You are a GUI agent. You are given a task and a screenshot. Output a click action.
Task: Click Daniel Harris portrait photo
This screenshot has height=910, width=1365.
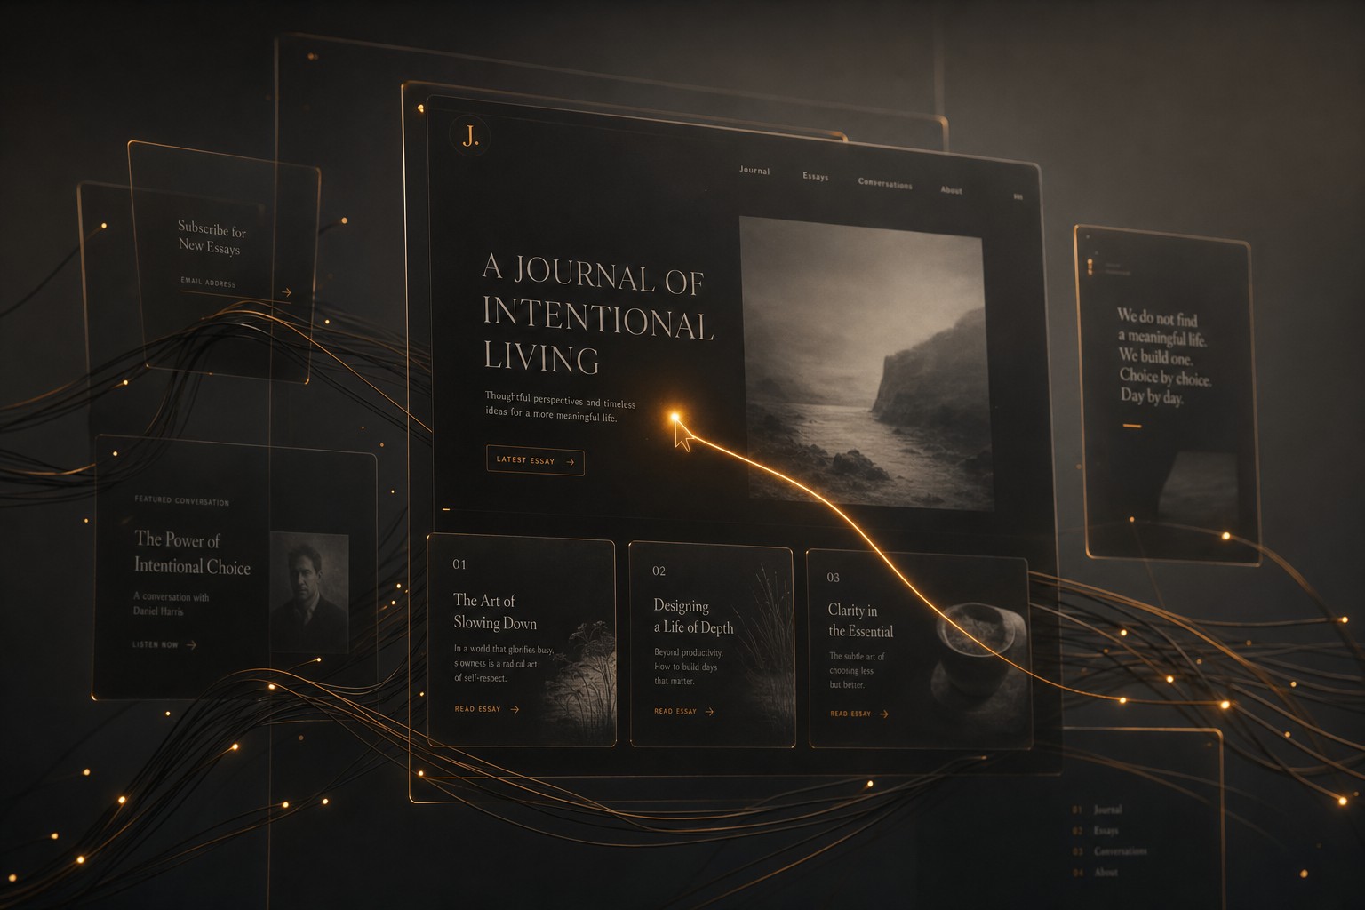308,593
